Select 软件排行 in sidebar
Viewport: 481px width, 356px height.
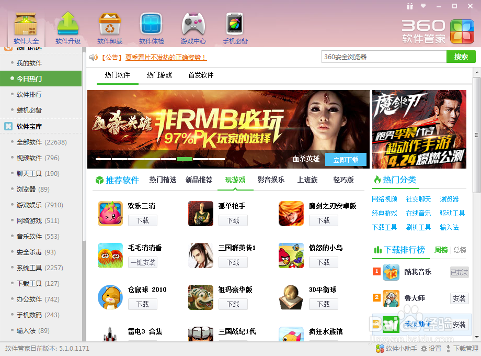29,95
